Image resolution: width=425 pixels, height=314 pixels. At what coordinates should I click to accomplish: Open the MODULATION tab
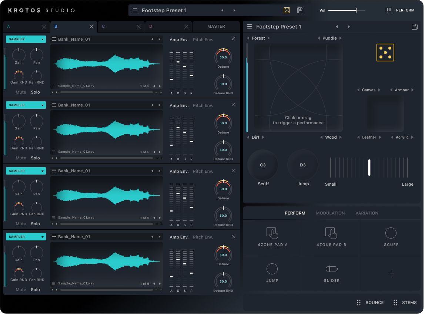tap(330, 213)
